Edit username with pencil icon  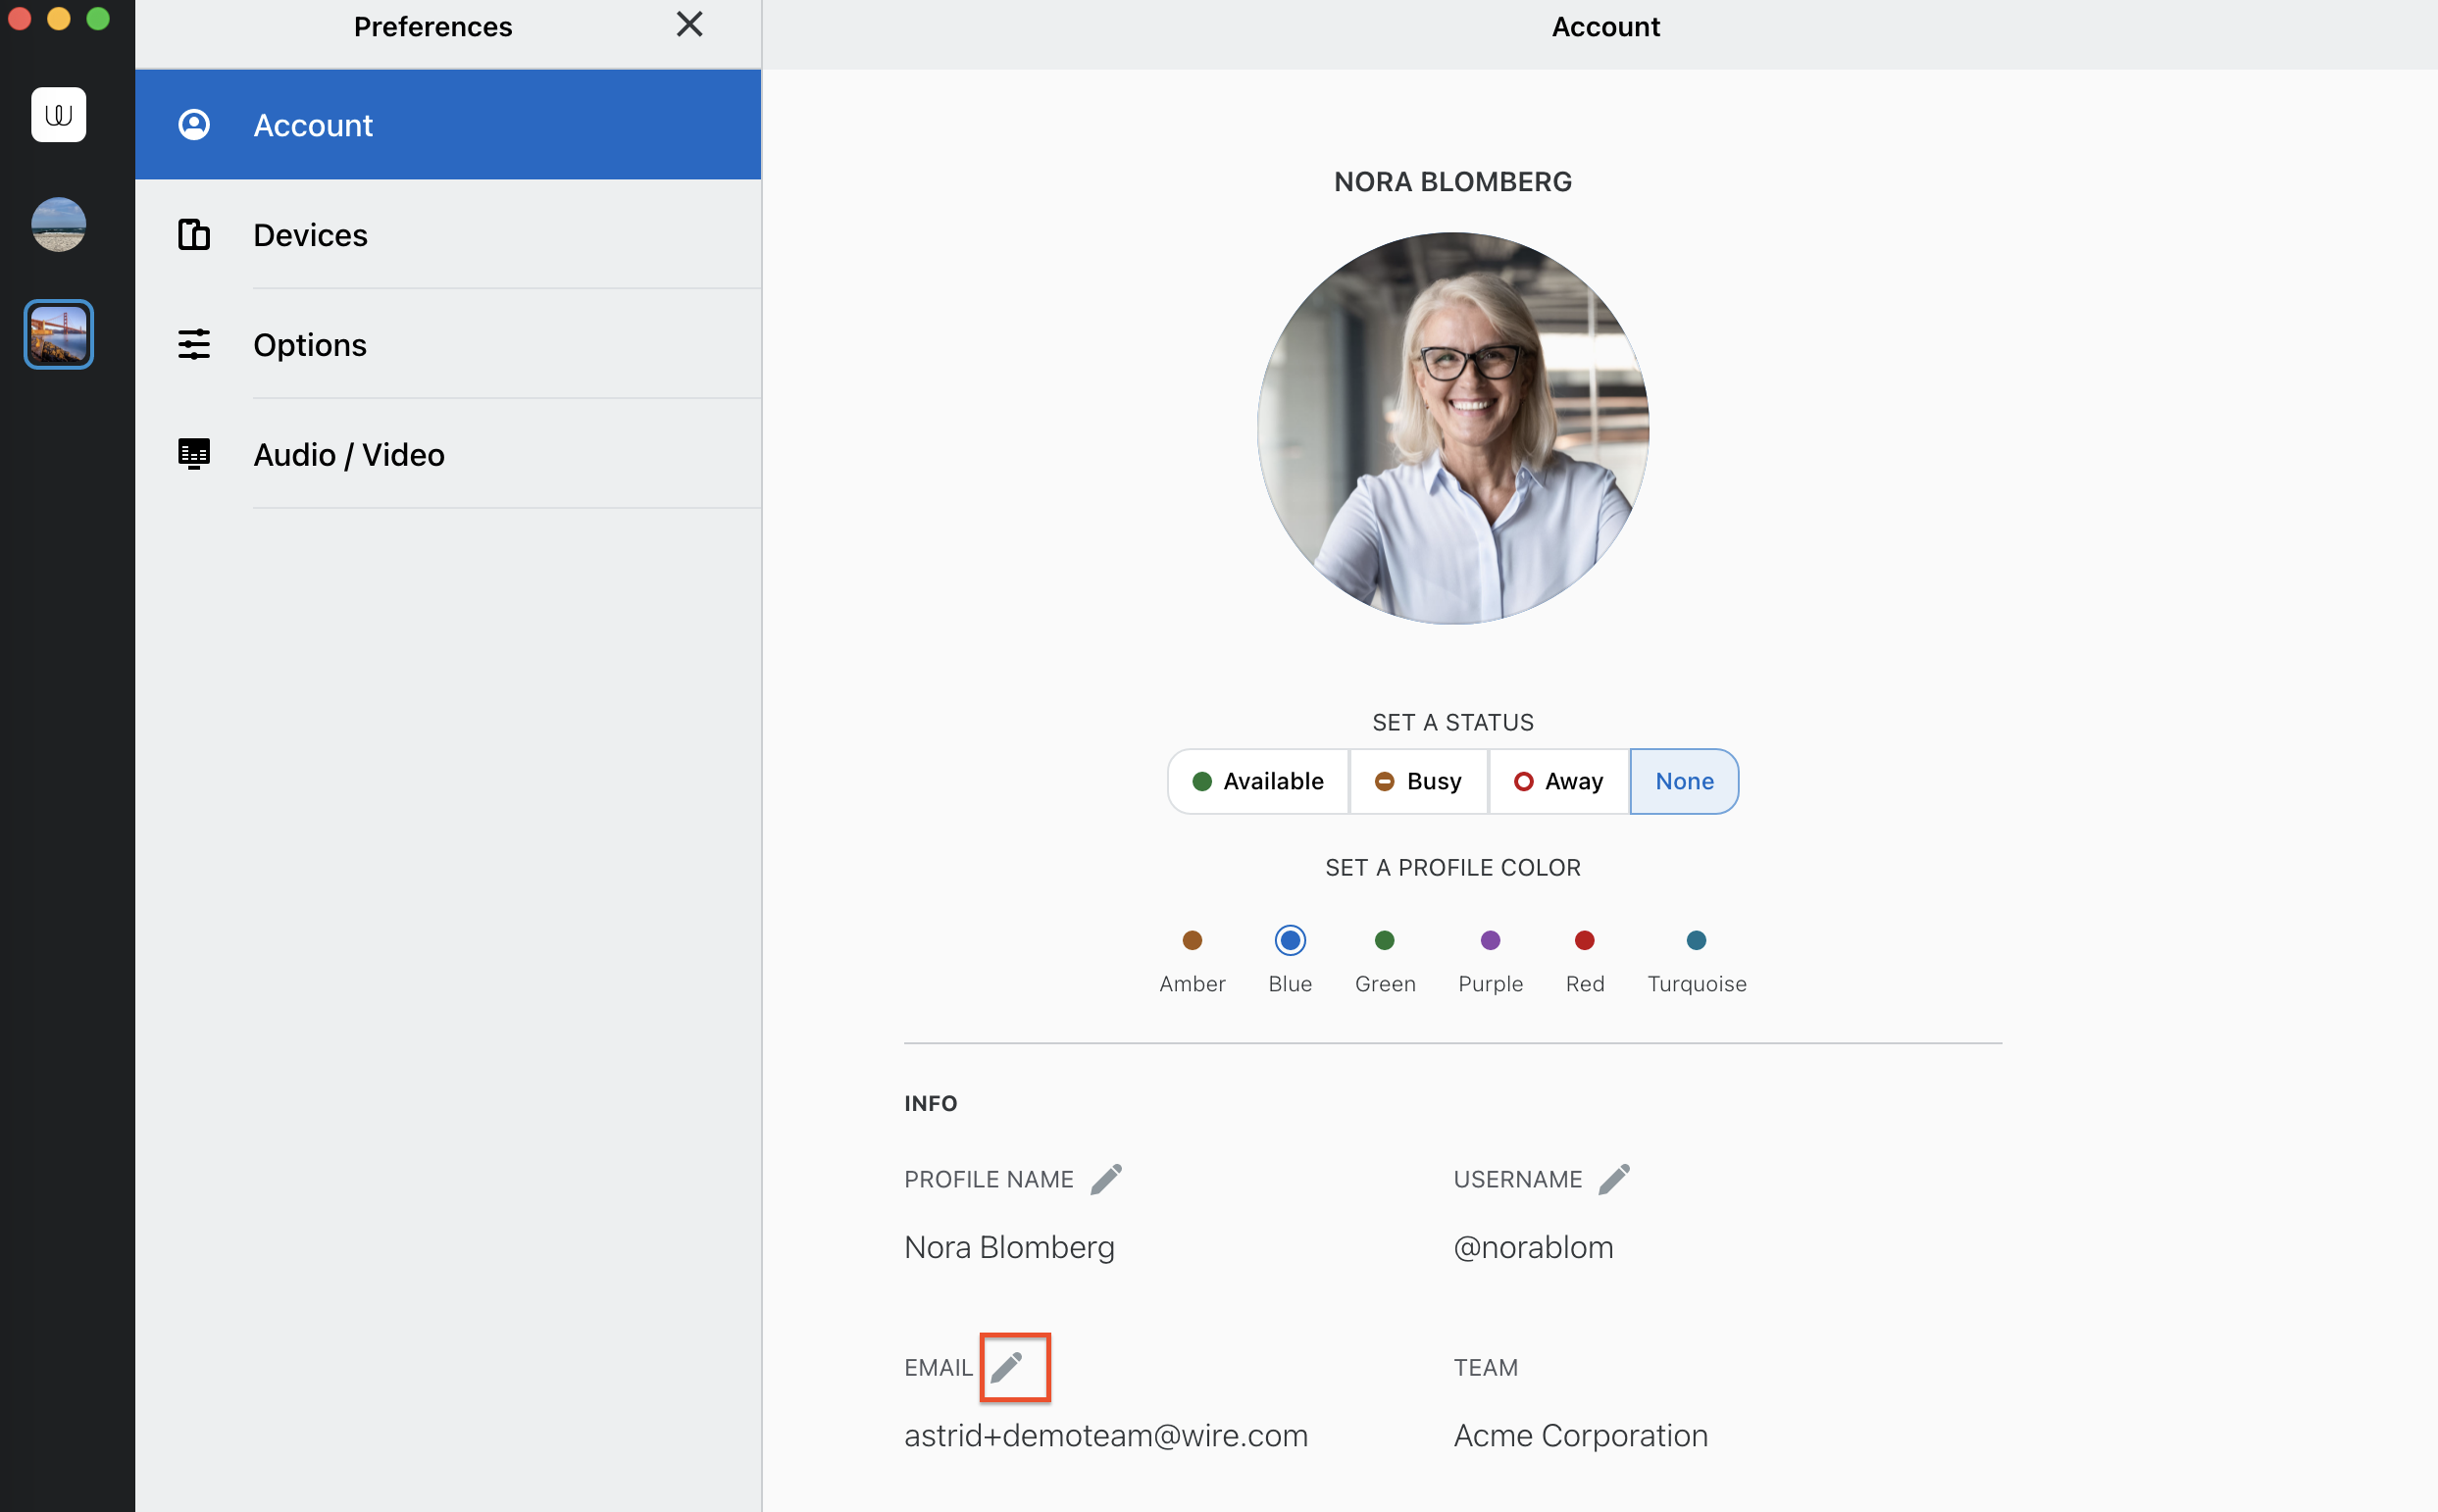pyautogui.click(x=1613, y=1179)
